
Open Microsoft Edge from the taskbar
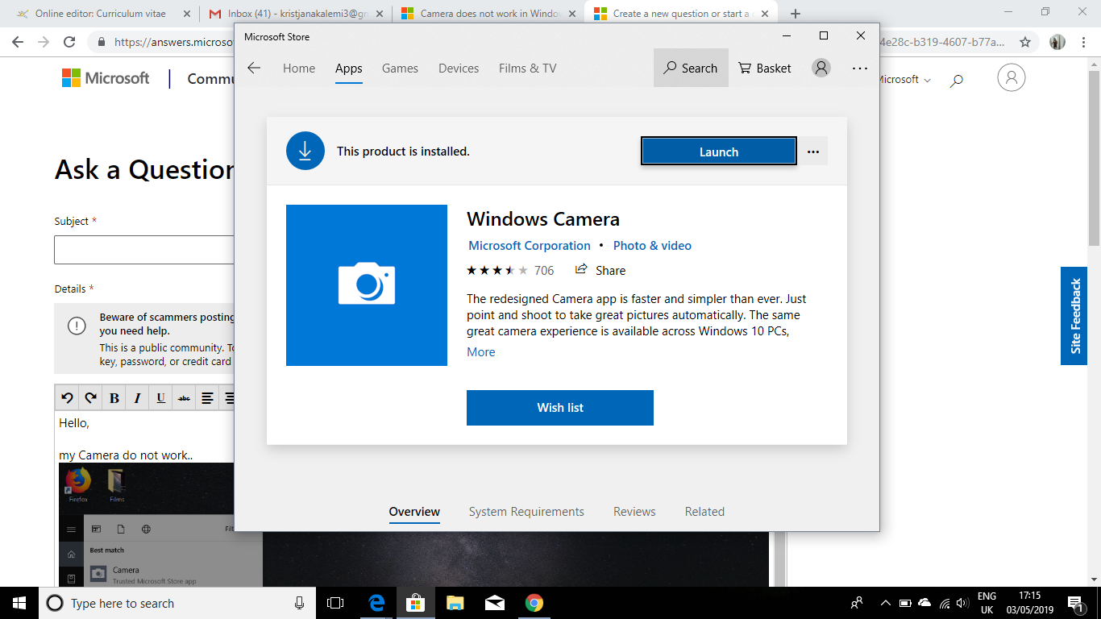(x=376, y=603)
